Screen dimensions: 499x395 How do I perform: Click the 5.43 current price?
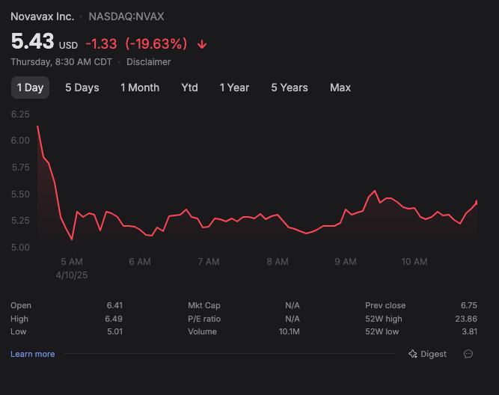point(32,41)
